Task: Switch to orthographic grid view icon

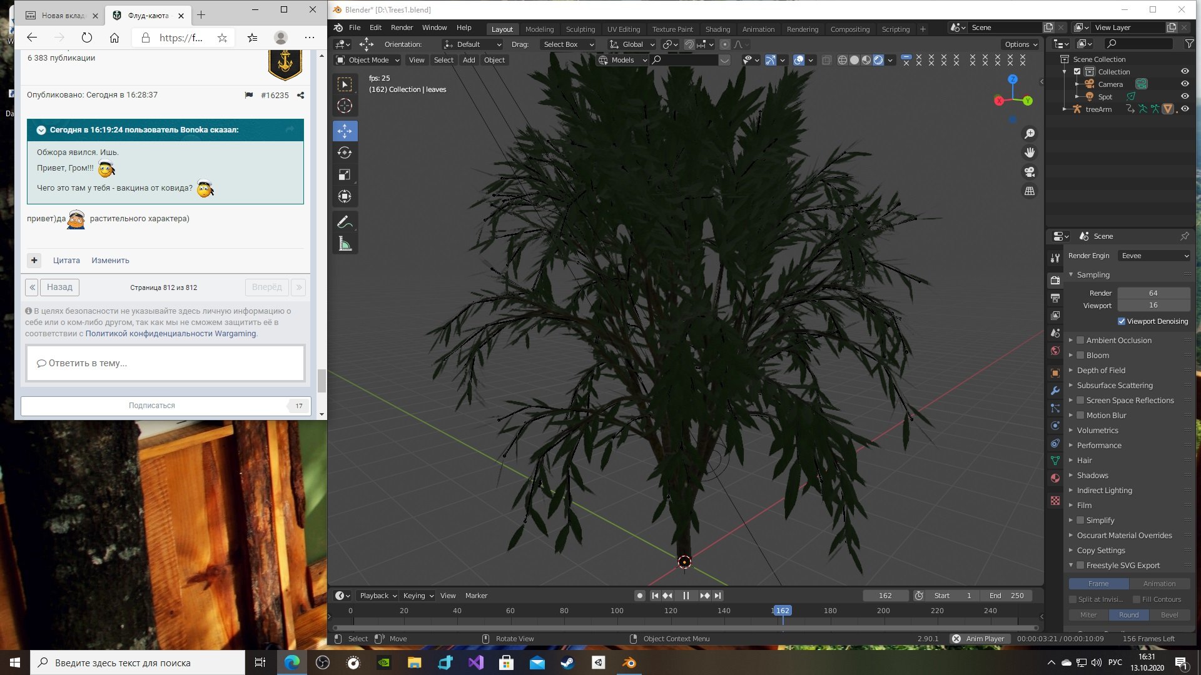Action: click(1030, 191)
